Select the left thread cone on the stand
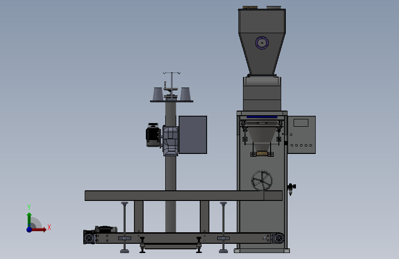This screenshot has height=259, width=399. pyautogui.click(x=158, y=94)
